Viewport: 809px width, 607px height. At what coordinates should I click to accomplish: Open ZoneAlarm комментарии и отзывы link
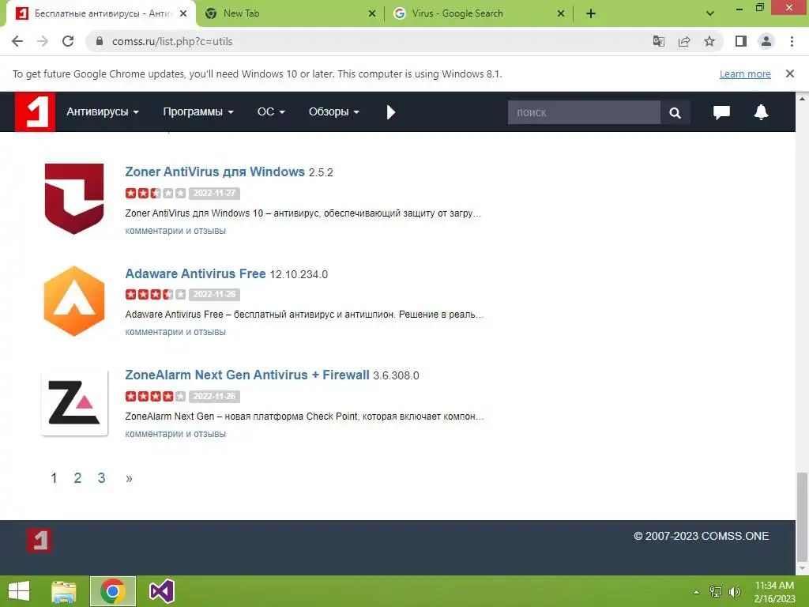[175, 434]
